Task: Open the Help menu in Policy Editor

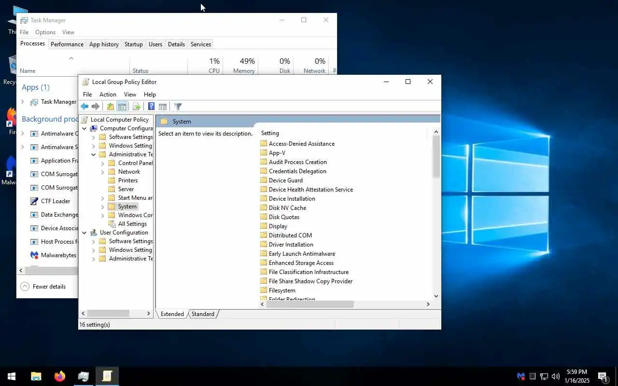Action: 150,95
